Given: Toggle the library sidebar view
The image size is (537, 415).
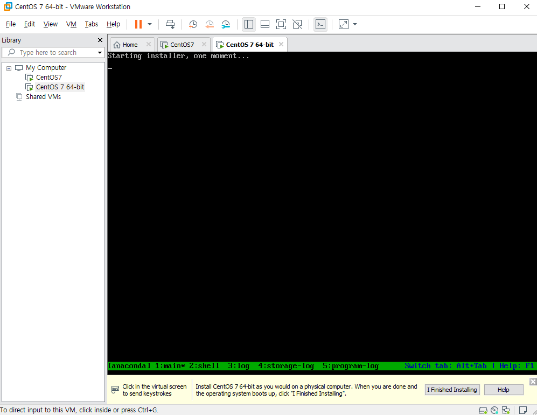Looking at the screenshot, I should (249, 24).
